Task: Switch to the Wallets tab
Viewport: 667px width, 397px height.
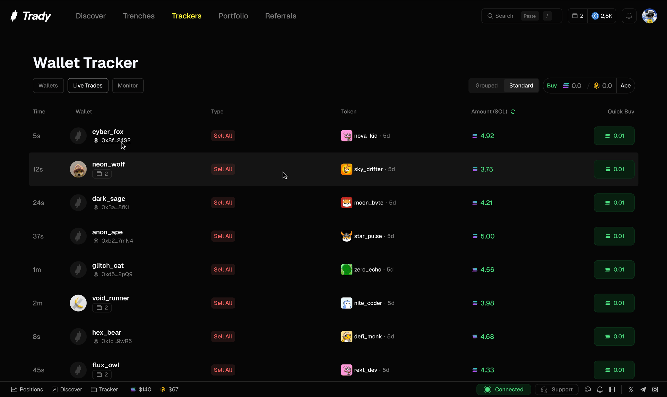Action: [48, 85]
